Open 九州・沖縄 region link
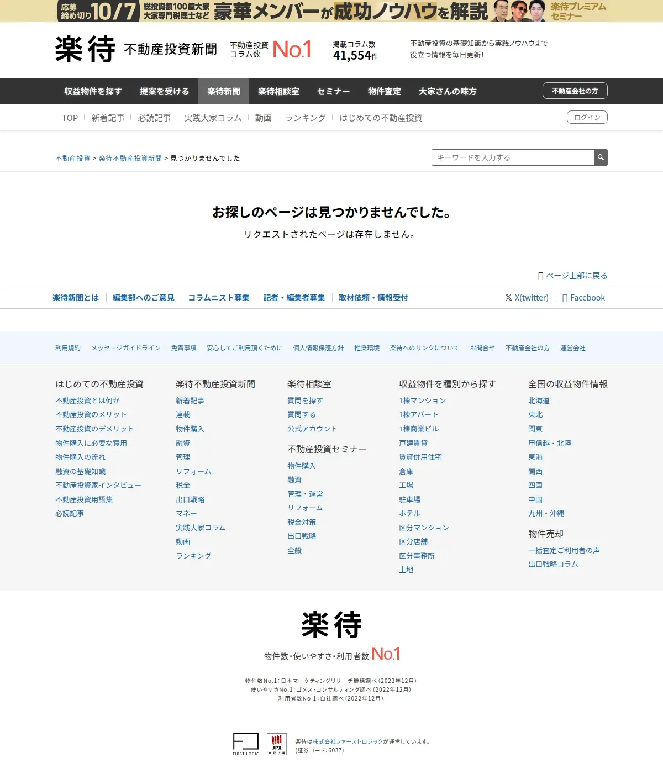The image size is (663, 779). tap(546, 513)
